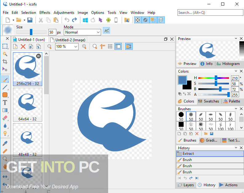Switch to the Layers tab
This screenshot has height=193, width=244.
(x=186, y=185)
